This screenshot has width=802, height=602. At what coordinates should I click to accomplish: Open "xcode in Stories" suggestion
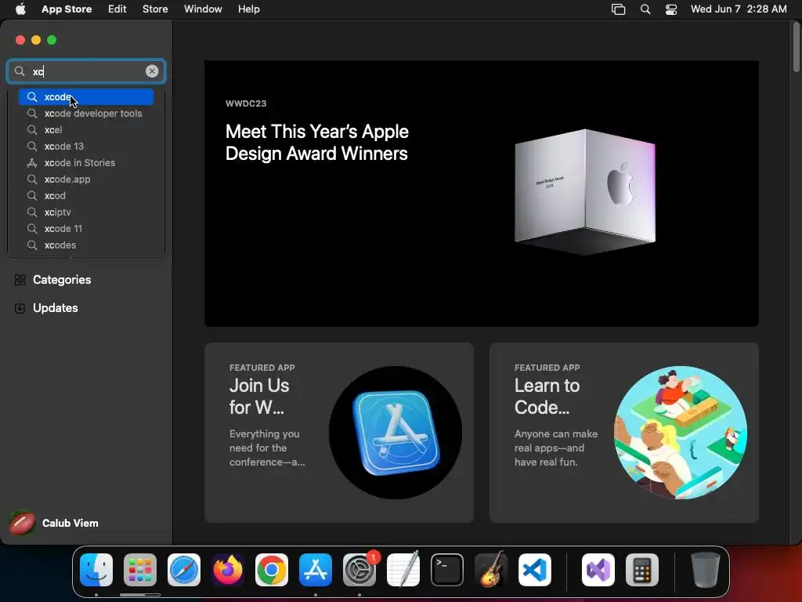(86, 163)
